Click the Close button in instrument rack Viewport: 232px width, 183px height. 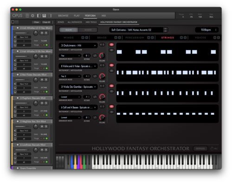pyautogui.click(x=36, y=22)
